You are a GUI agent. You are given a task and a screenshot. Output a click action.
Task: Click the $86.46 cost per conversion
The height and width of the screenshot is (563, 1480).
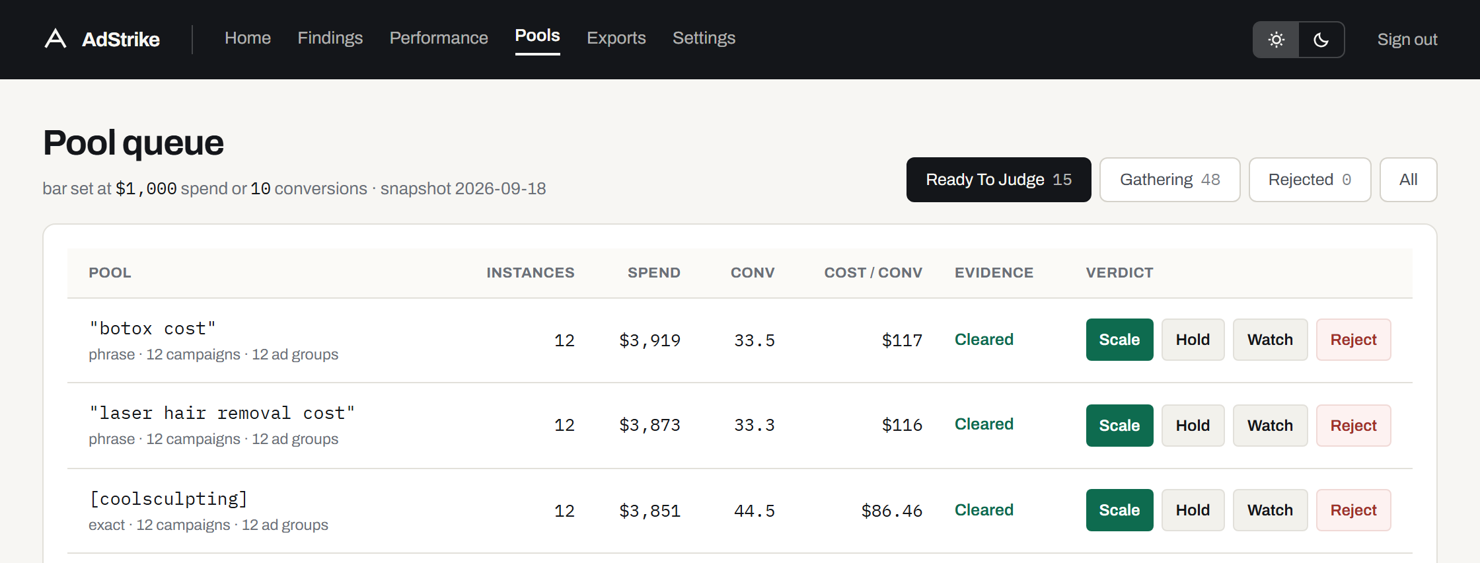[892, 511]
